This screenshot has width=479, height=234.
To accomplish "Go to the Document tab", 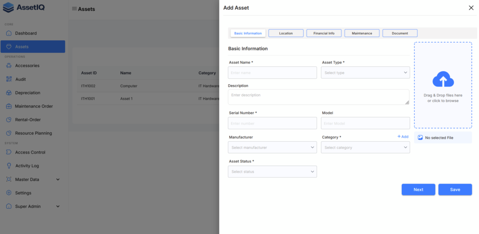I will pyautogui.click(x=400, y=33).
